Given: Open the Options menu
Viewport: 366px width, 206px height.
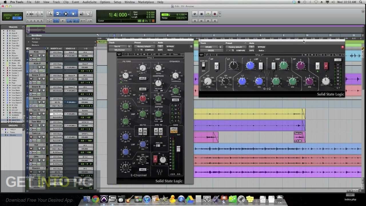Looking at the screenshot, I should pos(105,2).
